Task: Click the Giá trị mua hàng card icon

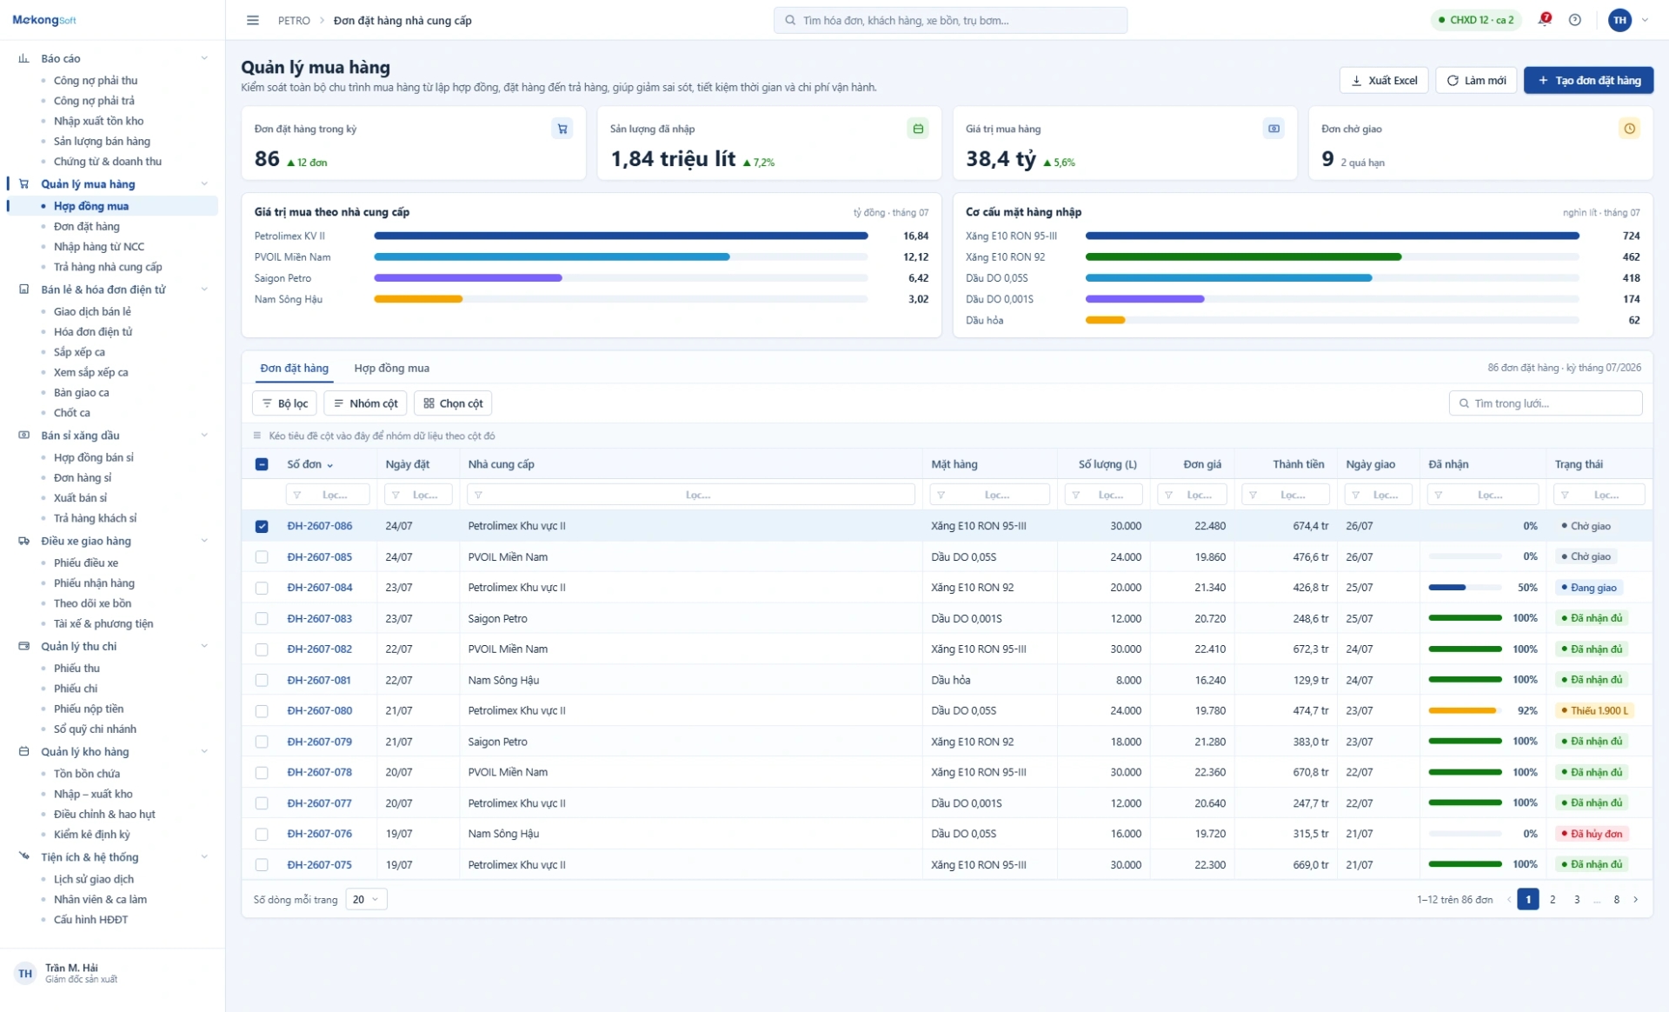Action: click(1273, 129)
